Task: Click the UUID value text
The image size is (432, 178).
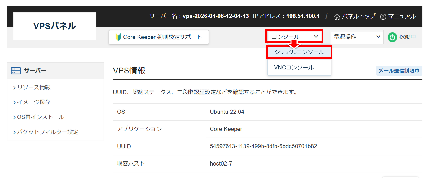Action: (263, 146)
